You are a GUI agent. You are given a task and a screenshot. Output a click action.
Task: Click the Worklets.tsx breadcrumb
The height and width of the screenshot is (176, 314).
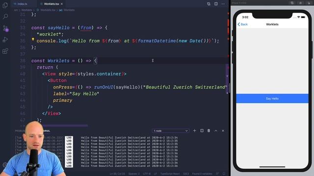48,10
